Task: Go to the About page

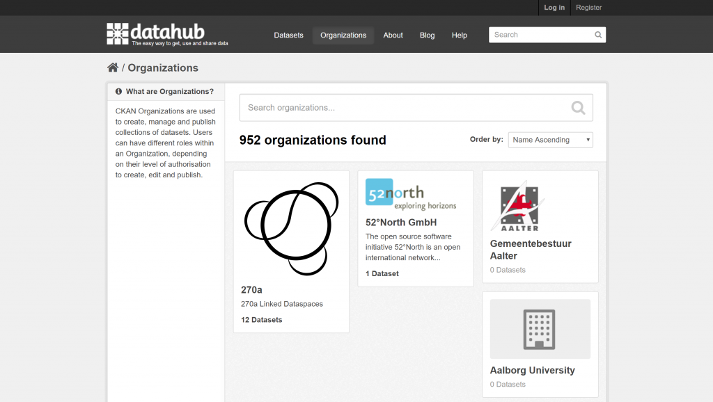Action: [393, 35]
